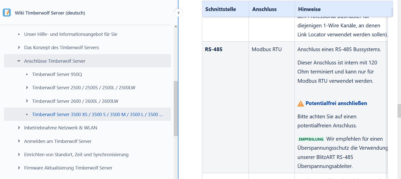Open the Potentialfrei anschließen heading link
Image resolution: width=401 pixels, height=179 pixels.
coord(336,103)
